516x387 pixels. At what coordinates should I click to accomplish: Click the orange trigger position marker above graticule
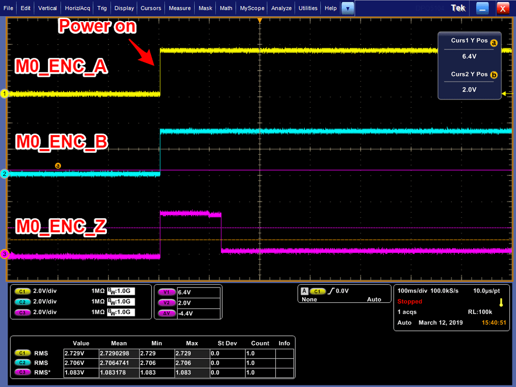click(259, 20)
